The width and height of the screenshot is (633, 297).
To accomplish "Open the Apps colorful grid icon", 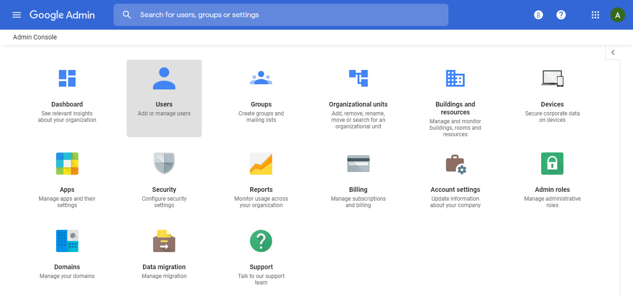I will click(67, 164).
